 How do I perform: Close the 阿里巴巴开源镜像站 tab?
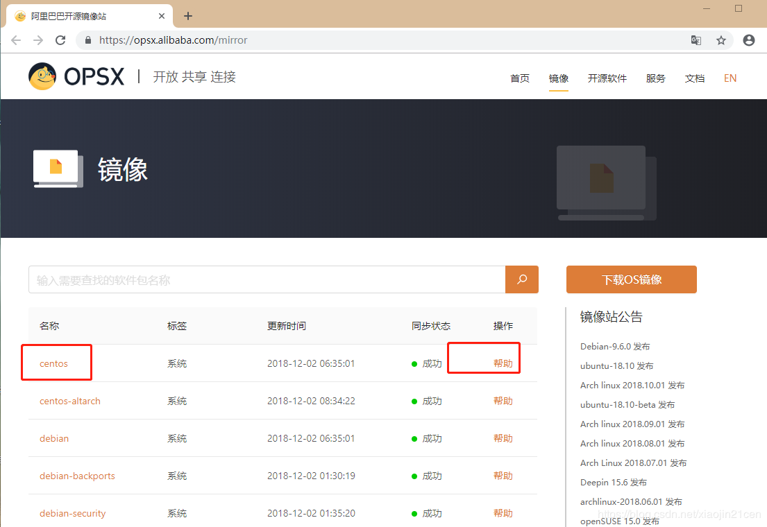point(162,16)
